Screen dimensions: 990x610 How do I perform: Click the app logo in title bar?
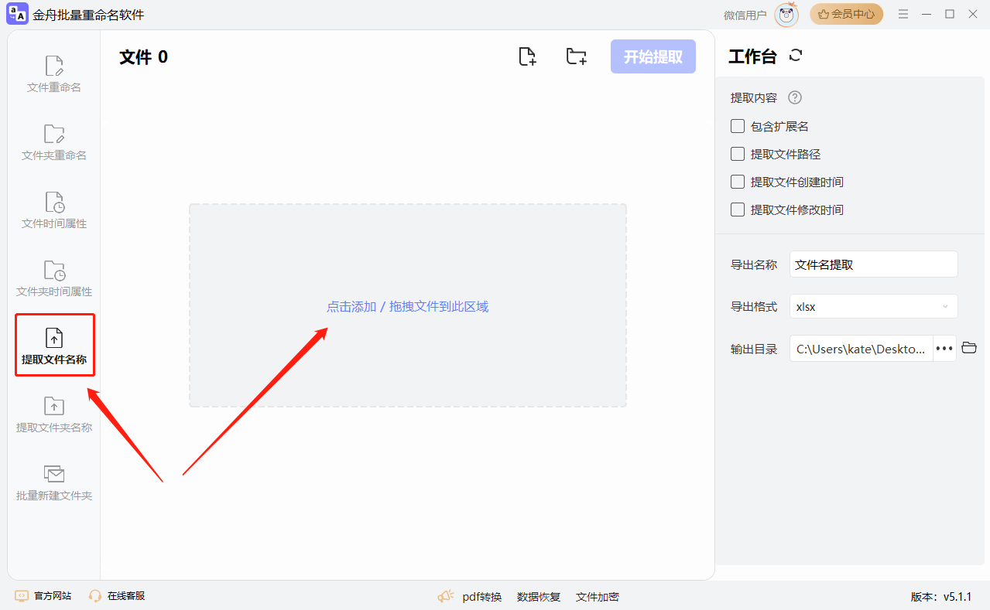pos(17,14)
